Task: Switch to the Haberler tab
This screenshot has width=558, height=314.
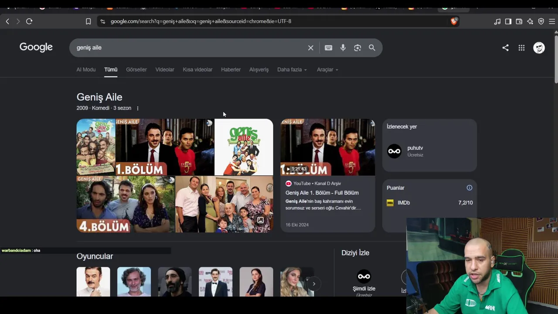Action: (x=231, y=70)
